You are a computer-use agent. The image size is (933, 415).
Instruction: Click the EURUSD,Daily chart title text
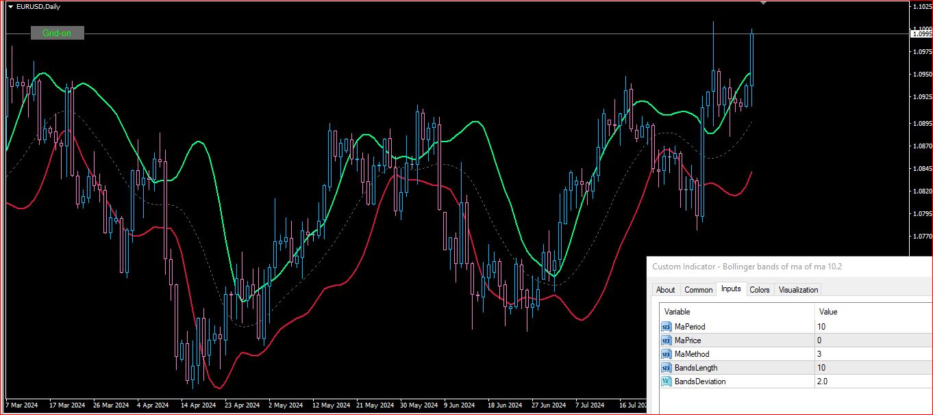[x=38, y=7]
